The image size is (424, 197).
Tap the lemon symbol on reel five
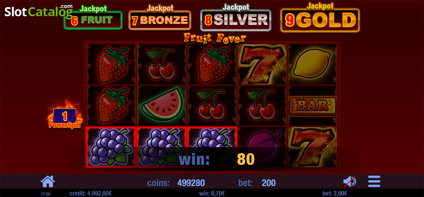pos(313,63)
